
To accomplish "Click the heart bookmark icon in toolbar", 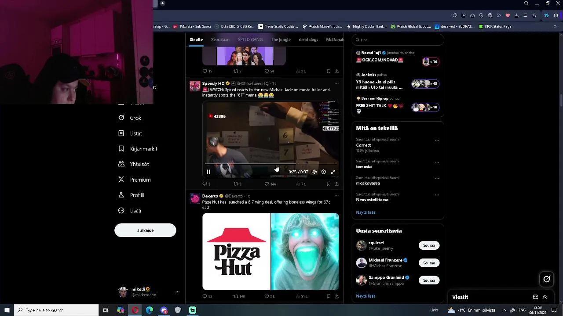I will (508, 15).
